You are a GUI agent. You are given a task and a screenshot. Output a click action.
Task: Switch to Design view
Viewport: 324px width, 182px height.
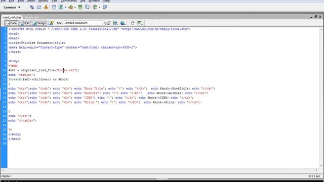[39, 23]
